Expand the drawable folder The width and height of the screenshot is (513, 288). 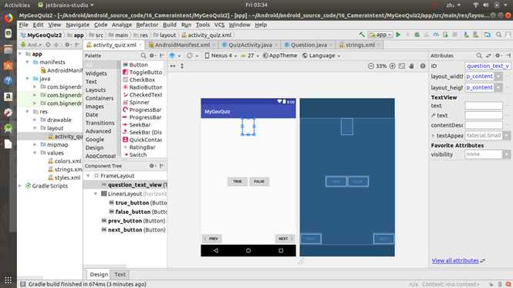tap(35, 120)
